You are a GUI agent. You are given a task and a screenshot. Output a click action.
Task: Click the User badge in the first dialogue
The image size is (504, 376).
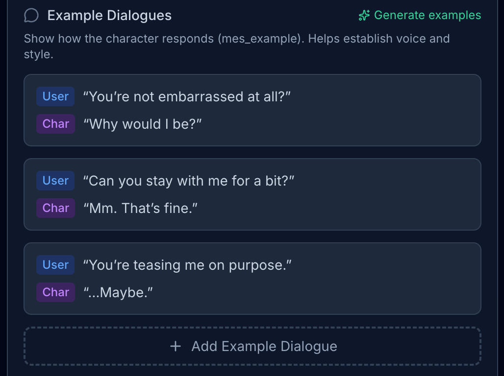click(x=55, y=96)
